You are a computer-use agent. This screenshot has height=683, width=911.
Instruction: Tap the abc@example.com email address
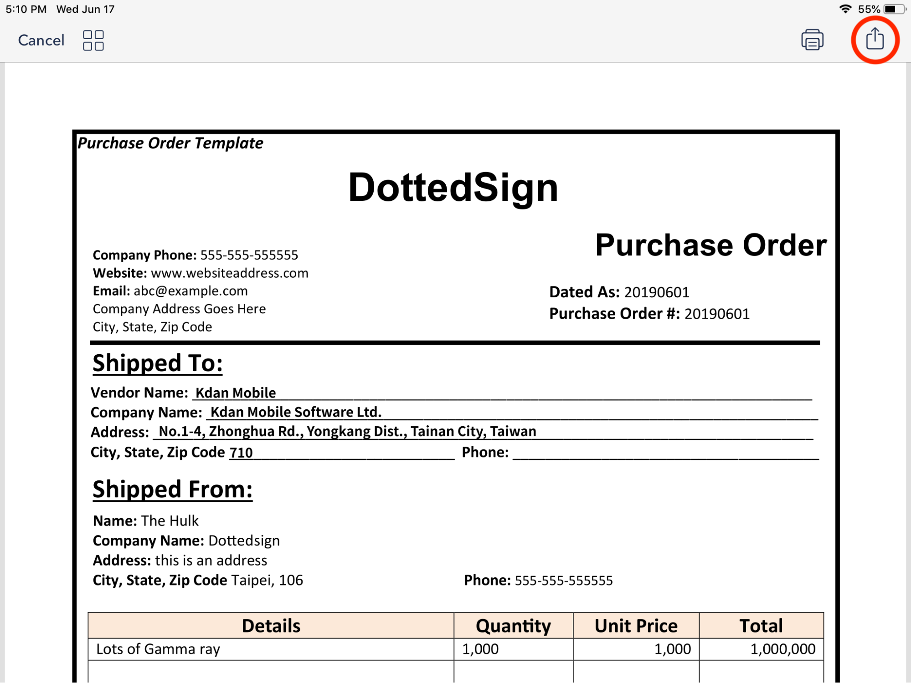pyautogui.click(x=190, y=291)
